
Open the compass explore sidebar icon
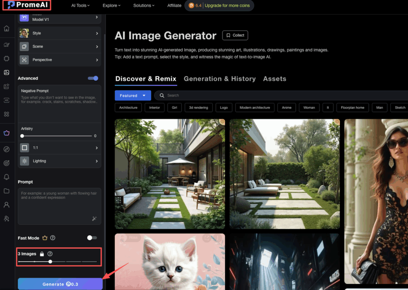point(6,149)
